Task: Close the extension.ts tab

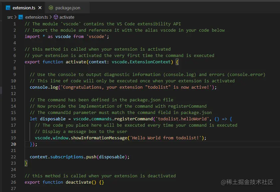Action: coord(40,8)
